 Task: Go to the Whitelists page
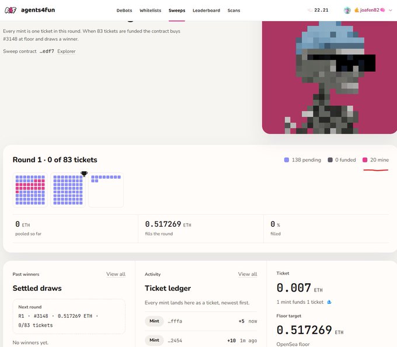[x=150, y=11]
